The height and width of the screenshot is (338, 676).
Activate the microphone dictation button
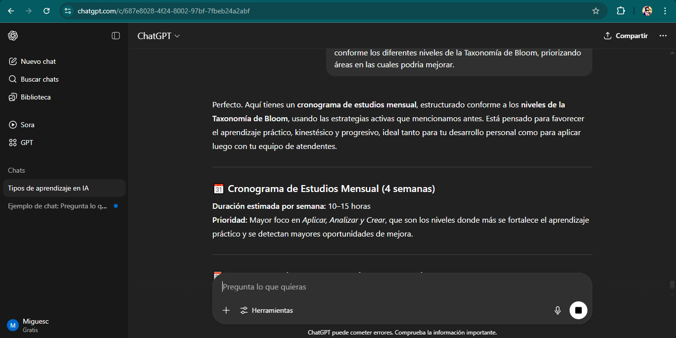click(558, 310)
